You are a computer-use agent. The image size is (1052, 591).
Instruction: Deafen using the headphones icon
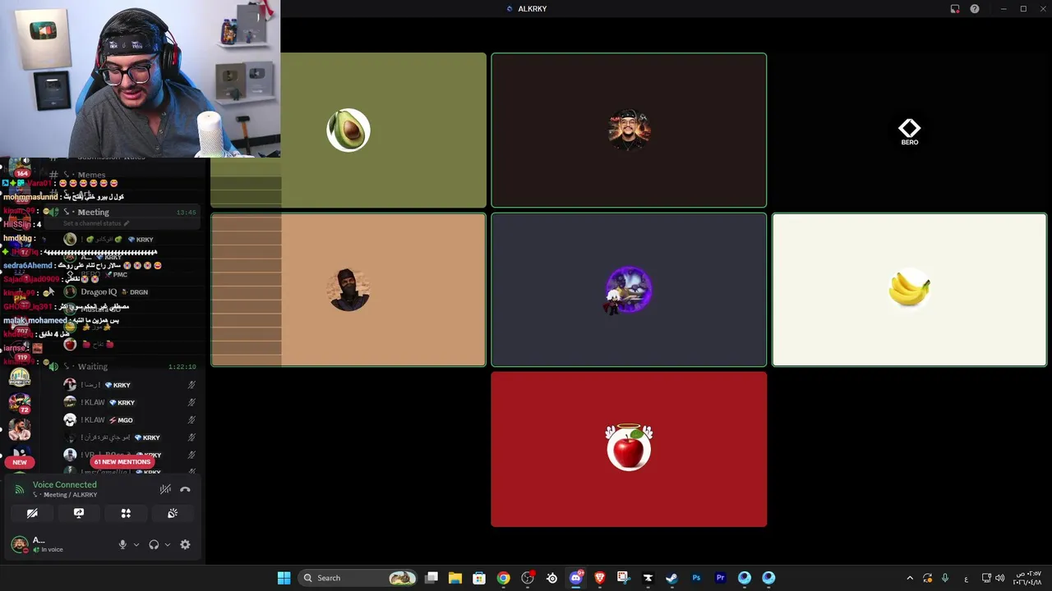point(154,544)
